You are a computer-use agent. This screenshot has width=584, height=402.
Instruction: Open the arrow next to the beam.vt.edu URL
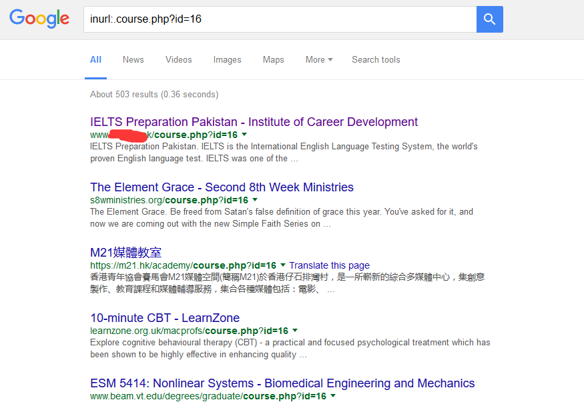(332, 395)
